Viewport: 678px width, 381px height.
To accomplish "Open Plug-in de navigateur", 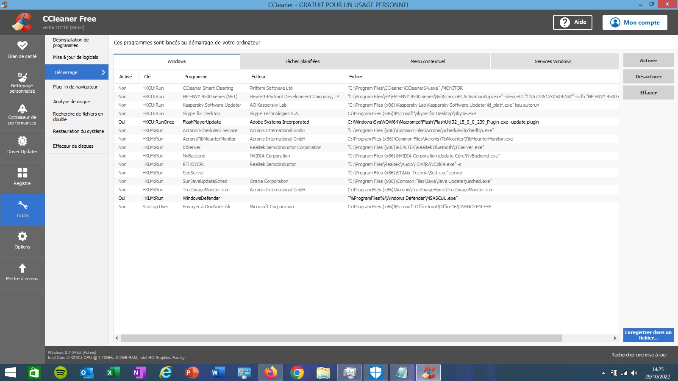I will 77,87.
